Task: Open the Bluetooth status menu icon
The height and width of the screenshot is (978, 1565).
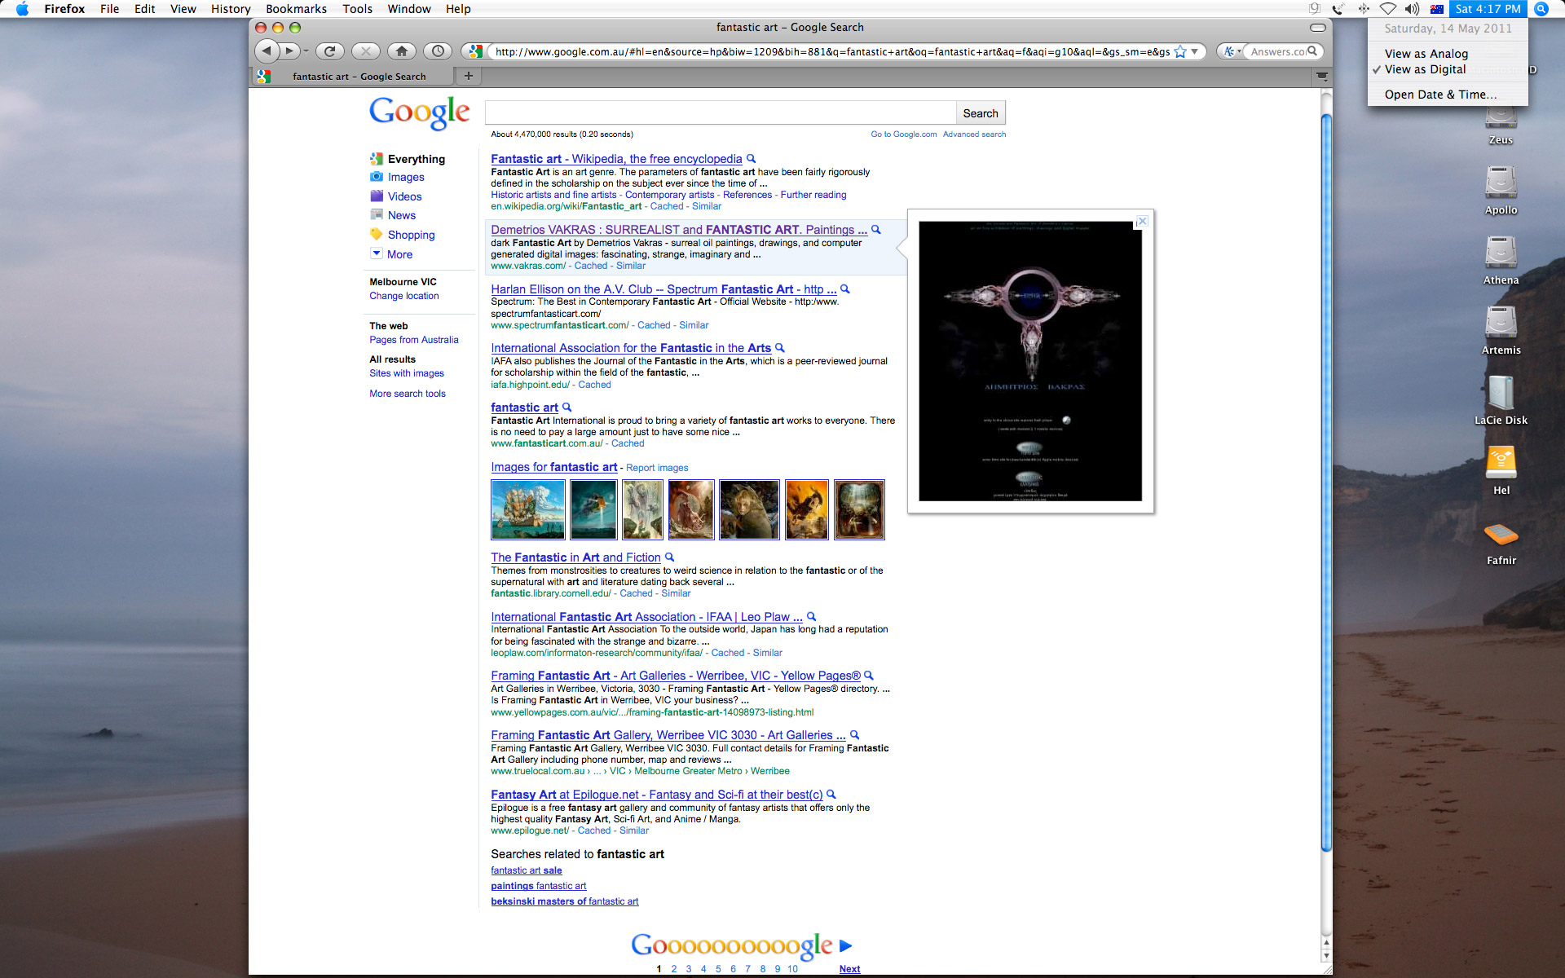Action: click(1364, 8)
